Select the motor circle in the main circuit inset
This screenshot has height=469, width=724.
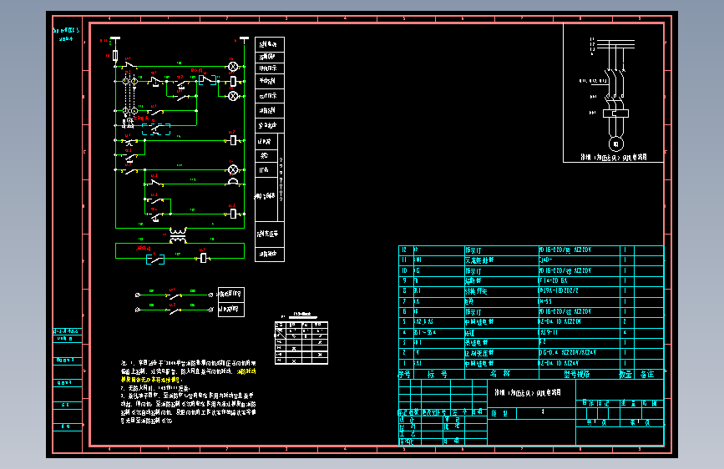[616, 144]
